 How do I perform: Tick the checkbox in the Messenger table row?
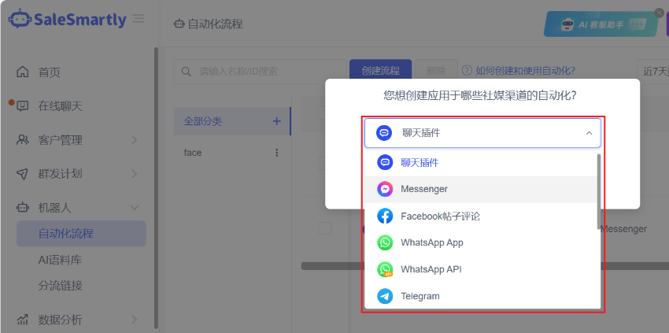[x=325, y=228]
